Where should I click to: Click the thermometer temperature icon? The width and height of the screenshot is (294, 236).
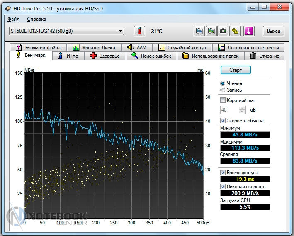pos(139,31)
